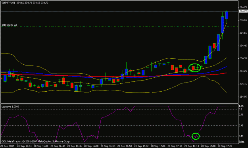This screenshot has width=248, height=148.
Task: Select the #1012235 sell order label
Action: pyautogui.click(x=10, y=25)
